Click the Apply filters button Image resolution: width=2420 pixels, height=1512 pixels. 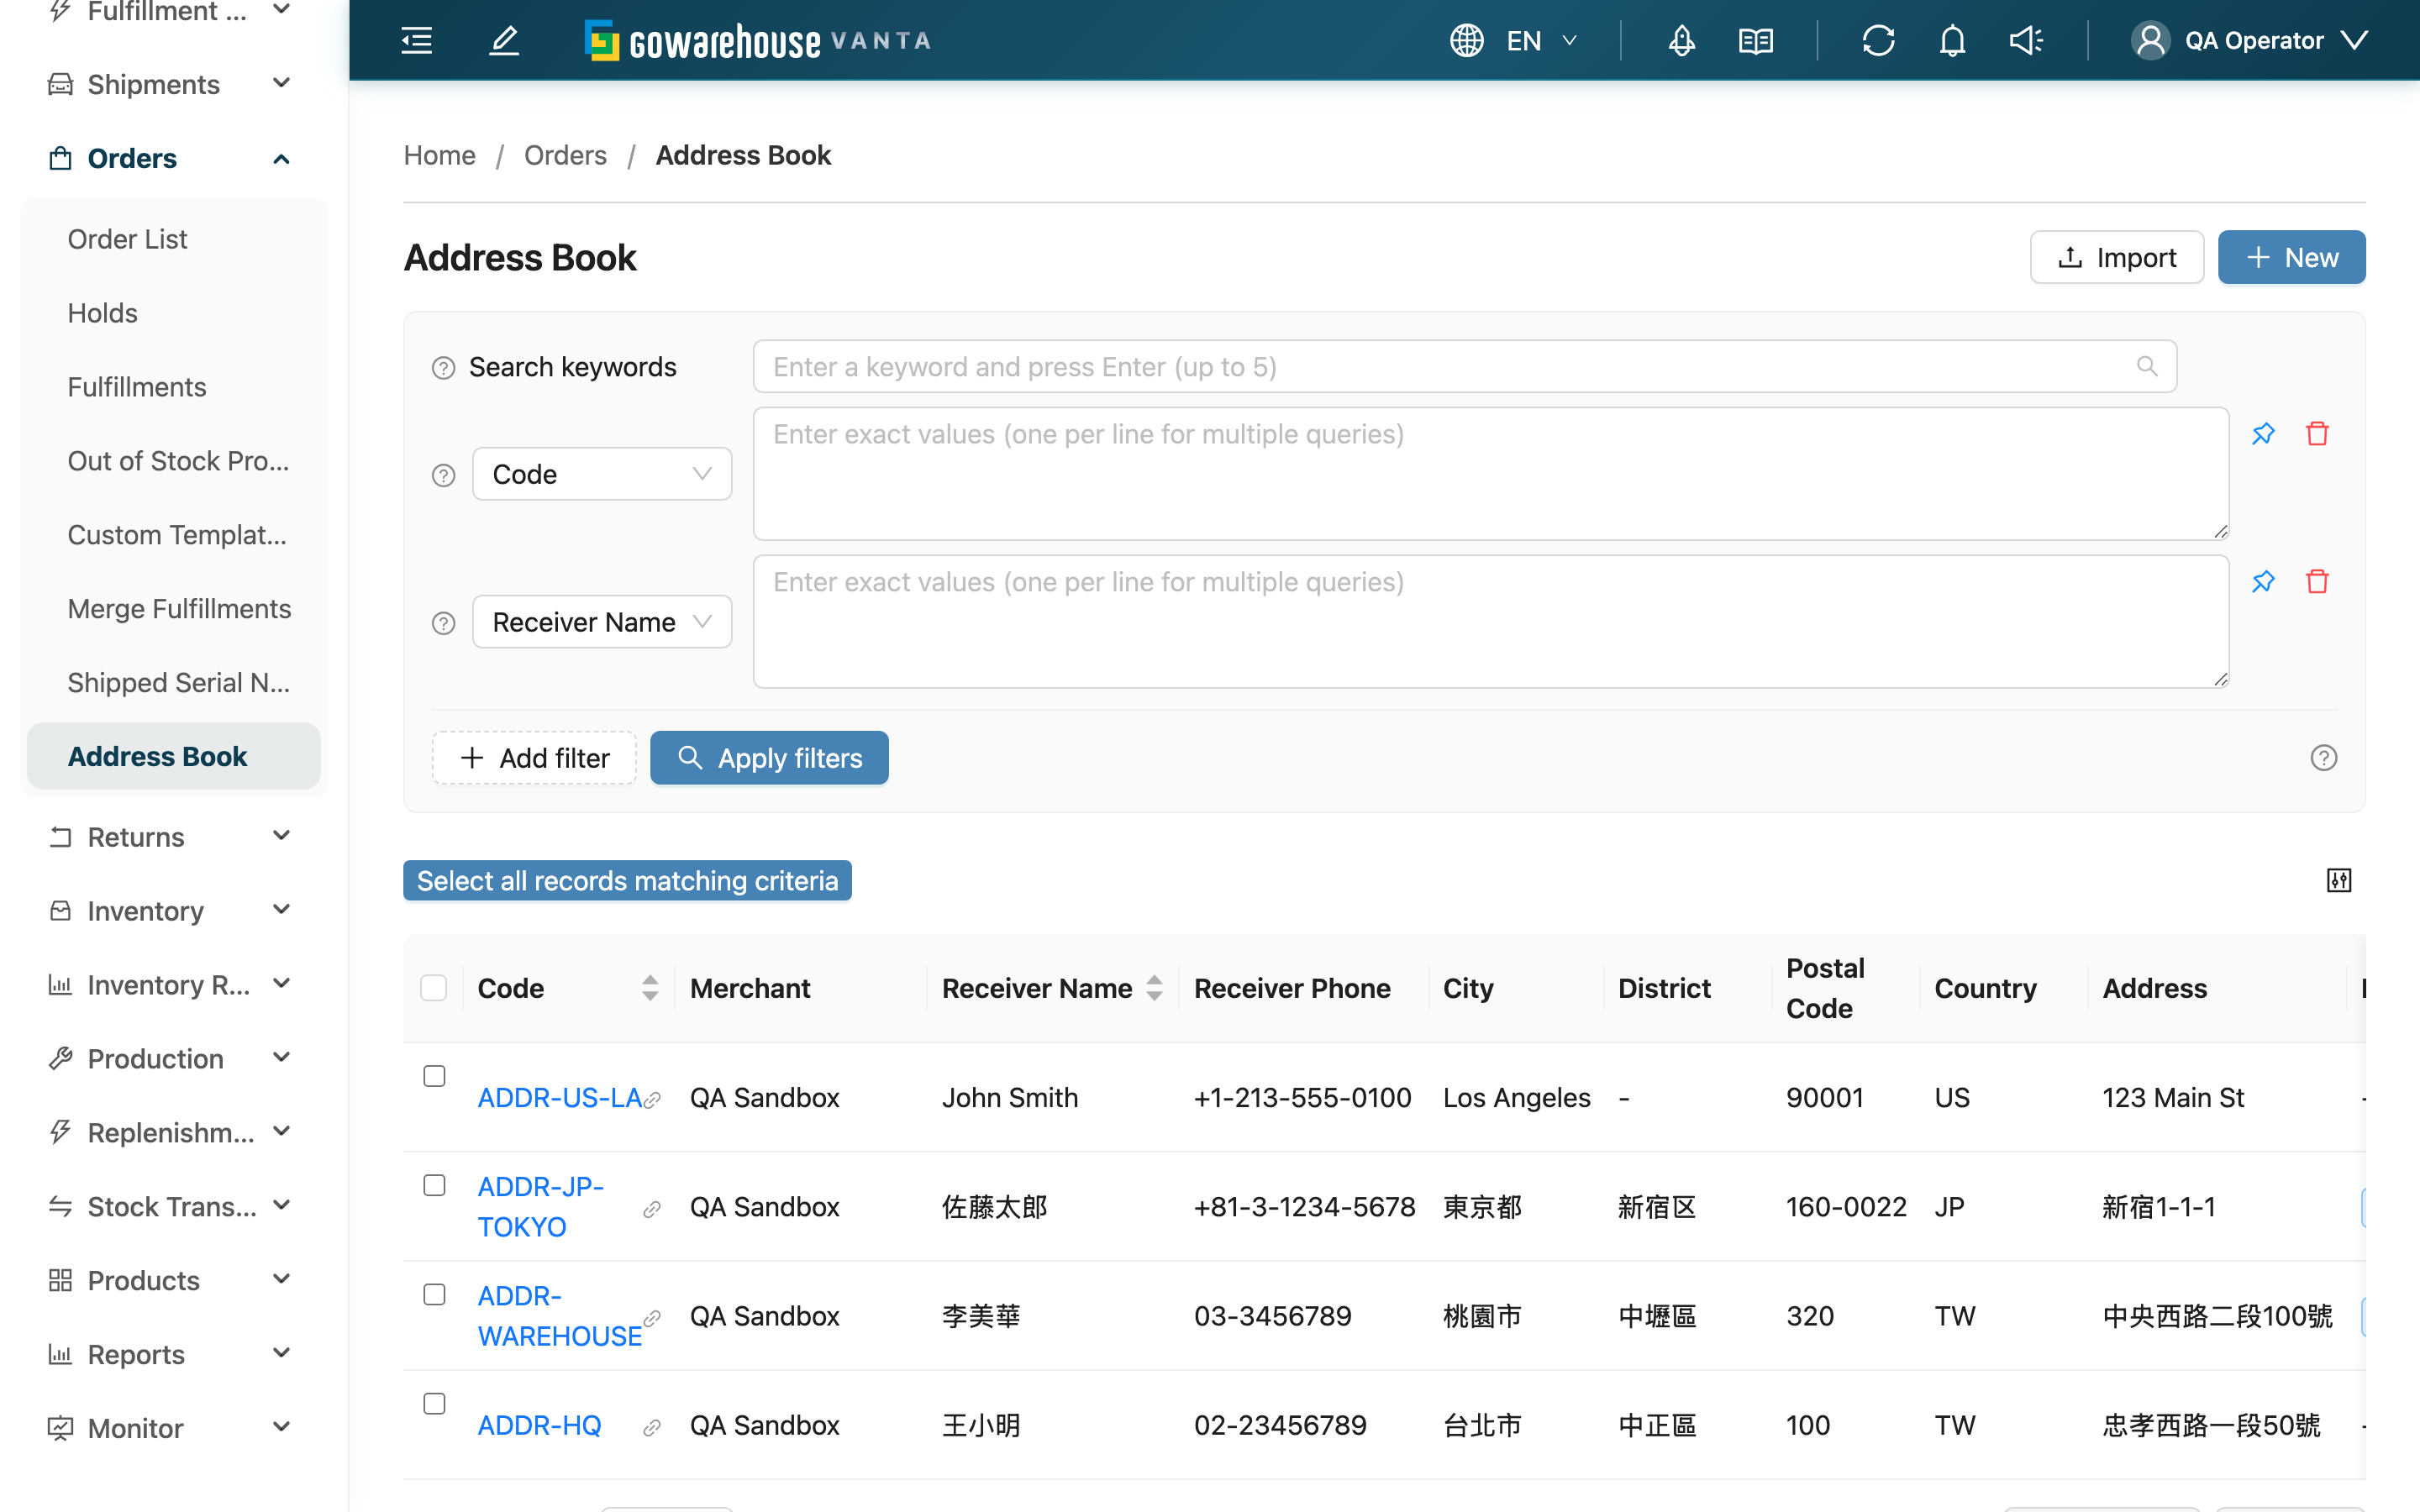coord(769,758)
